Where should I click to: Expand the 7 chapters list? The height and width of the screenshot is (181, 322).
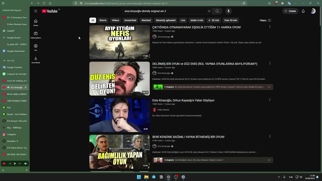coord(269,87)
